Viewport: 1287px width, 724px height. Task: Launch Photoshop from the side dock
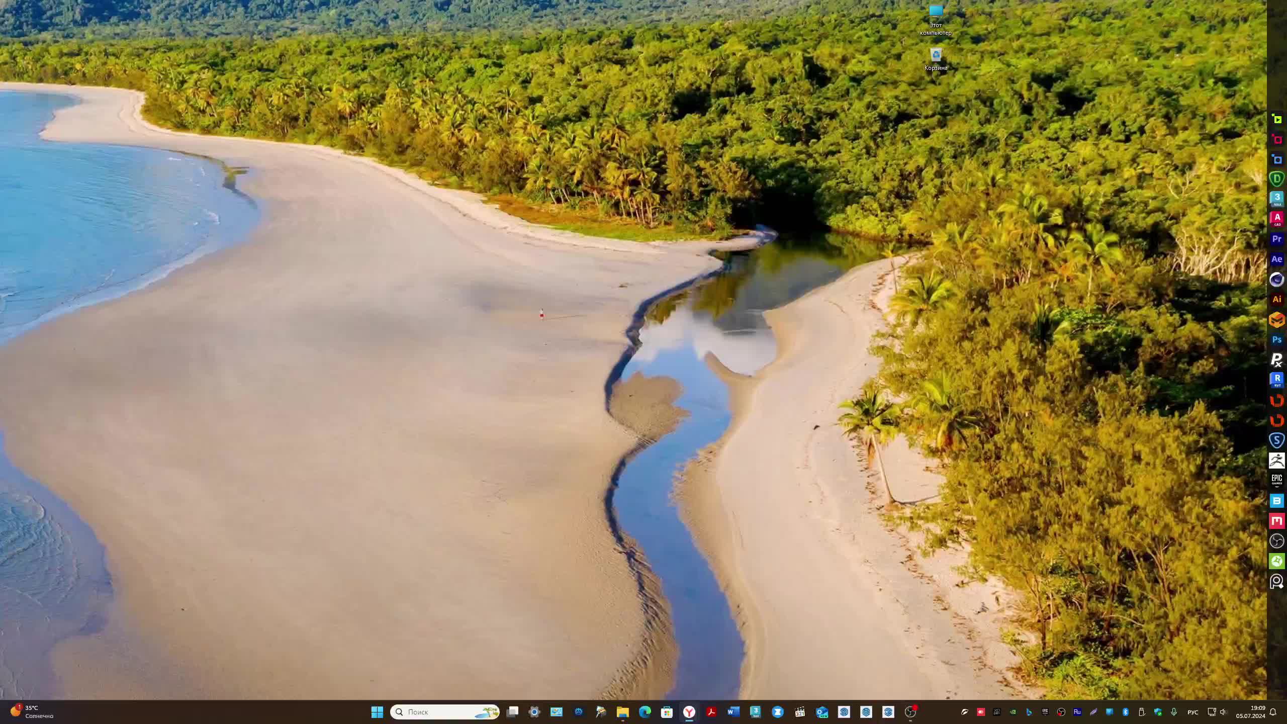1276,340
